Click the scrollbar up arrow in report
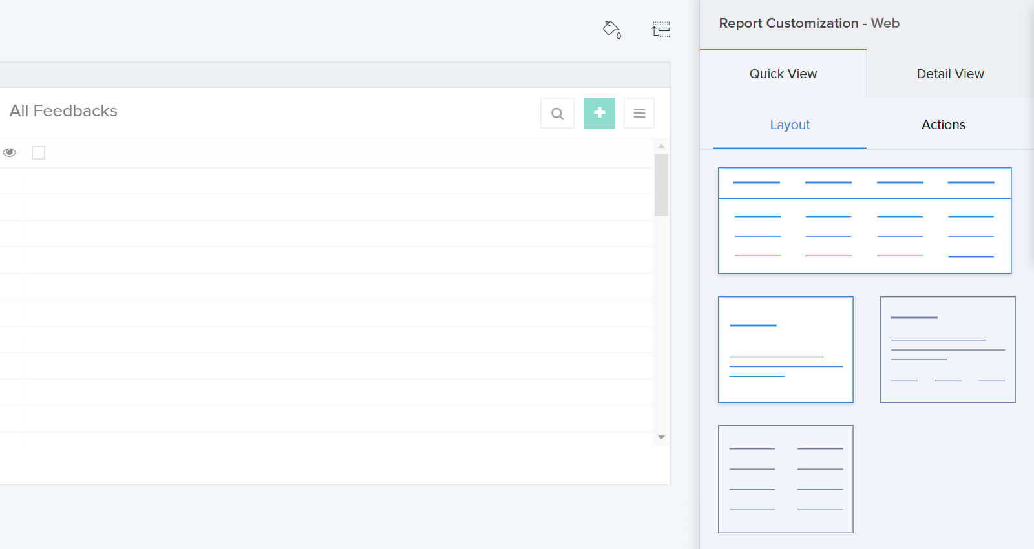1034x549 pixels. [661, 146]
